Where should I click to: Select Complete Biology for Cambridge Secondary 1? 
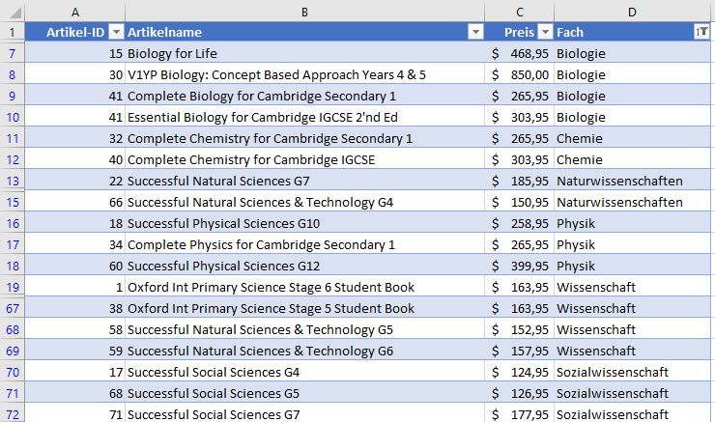(x=304, y=96)
